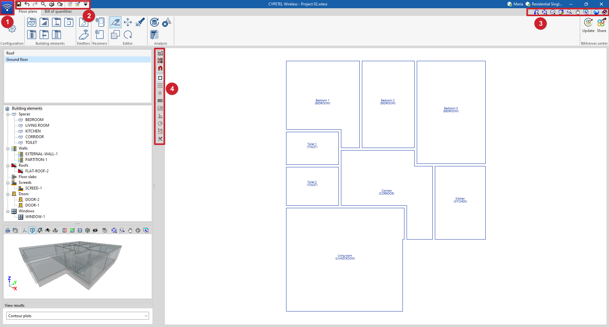
Task: Click the Share button
Action: point(601,25)
